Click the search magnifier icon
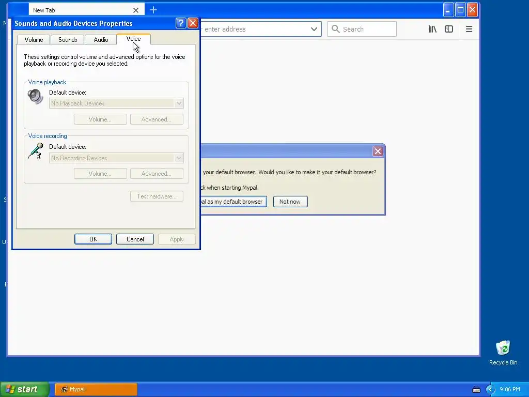 tap(335, 29)
